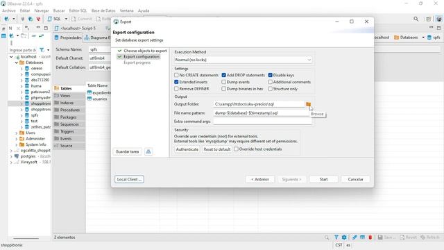Screen dimensions: 444x250
Task: Open breadcrumb Databases dropdown arrow
Action: pyautogui.click(x=423, y=37)
